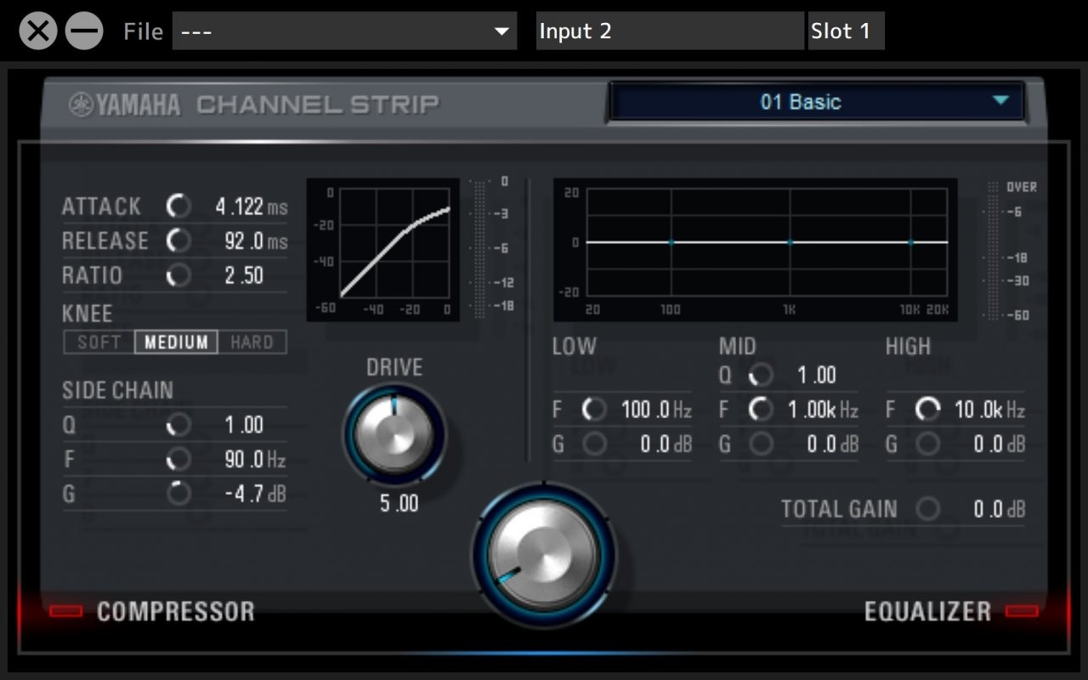Image resolution: width=1088 pixels, height=680 pixels.
Task: Minimize the plug-in window with minus button
Action: click(x=84, y=31)
